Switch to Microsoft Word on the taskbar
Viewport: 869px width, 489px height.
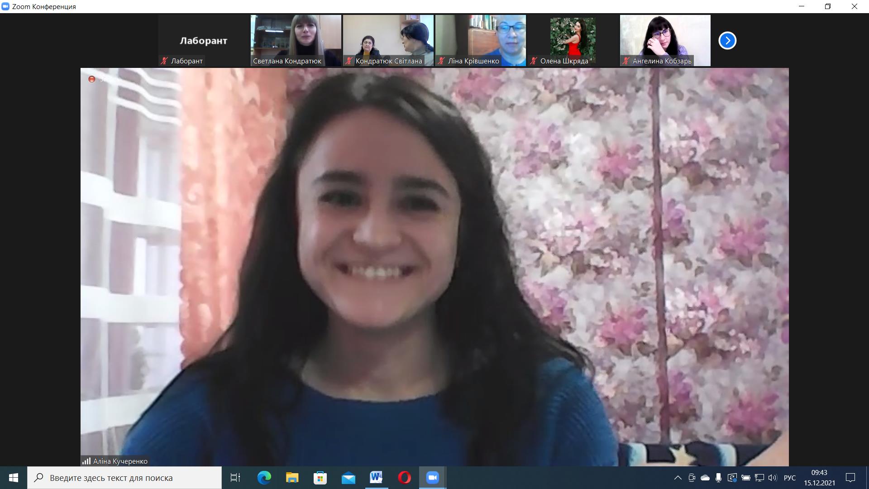(376, 478)
